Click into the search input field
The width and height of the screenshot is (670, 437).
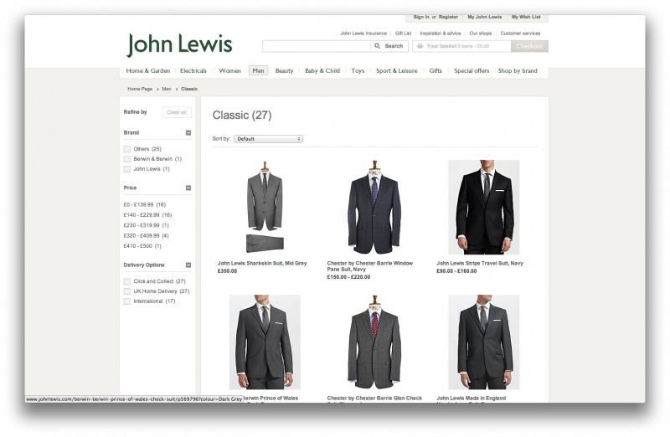(317, 46)
